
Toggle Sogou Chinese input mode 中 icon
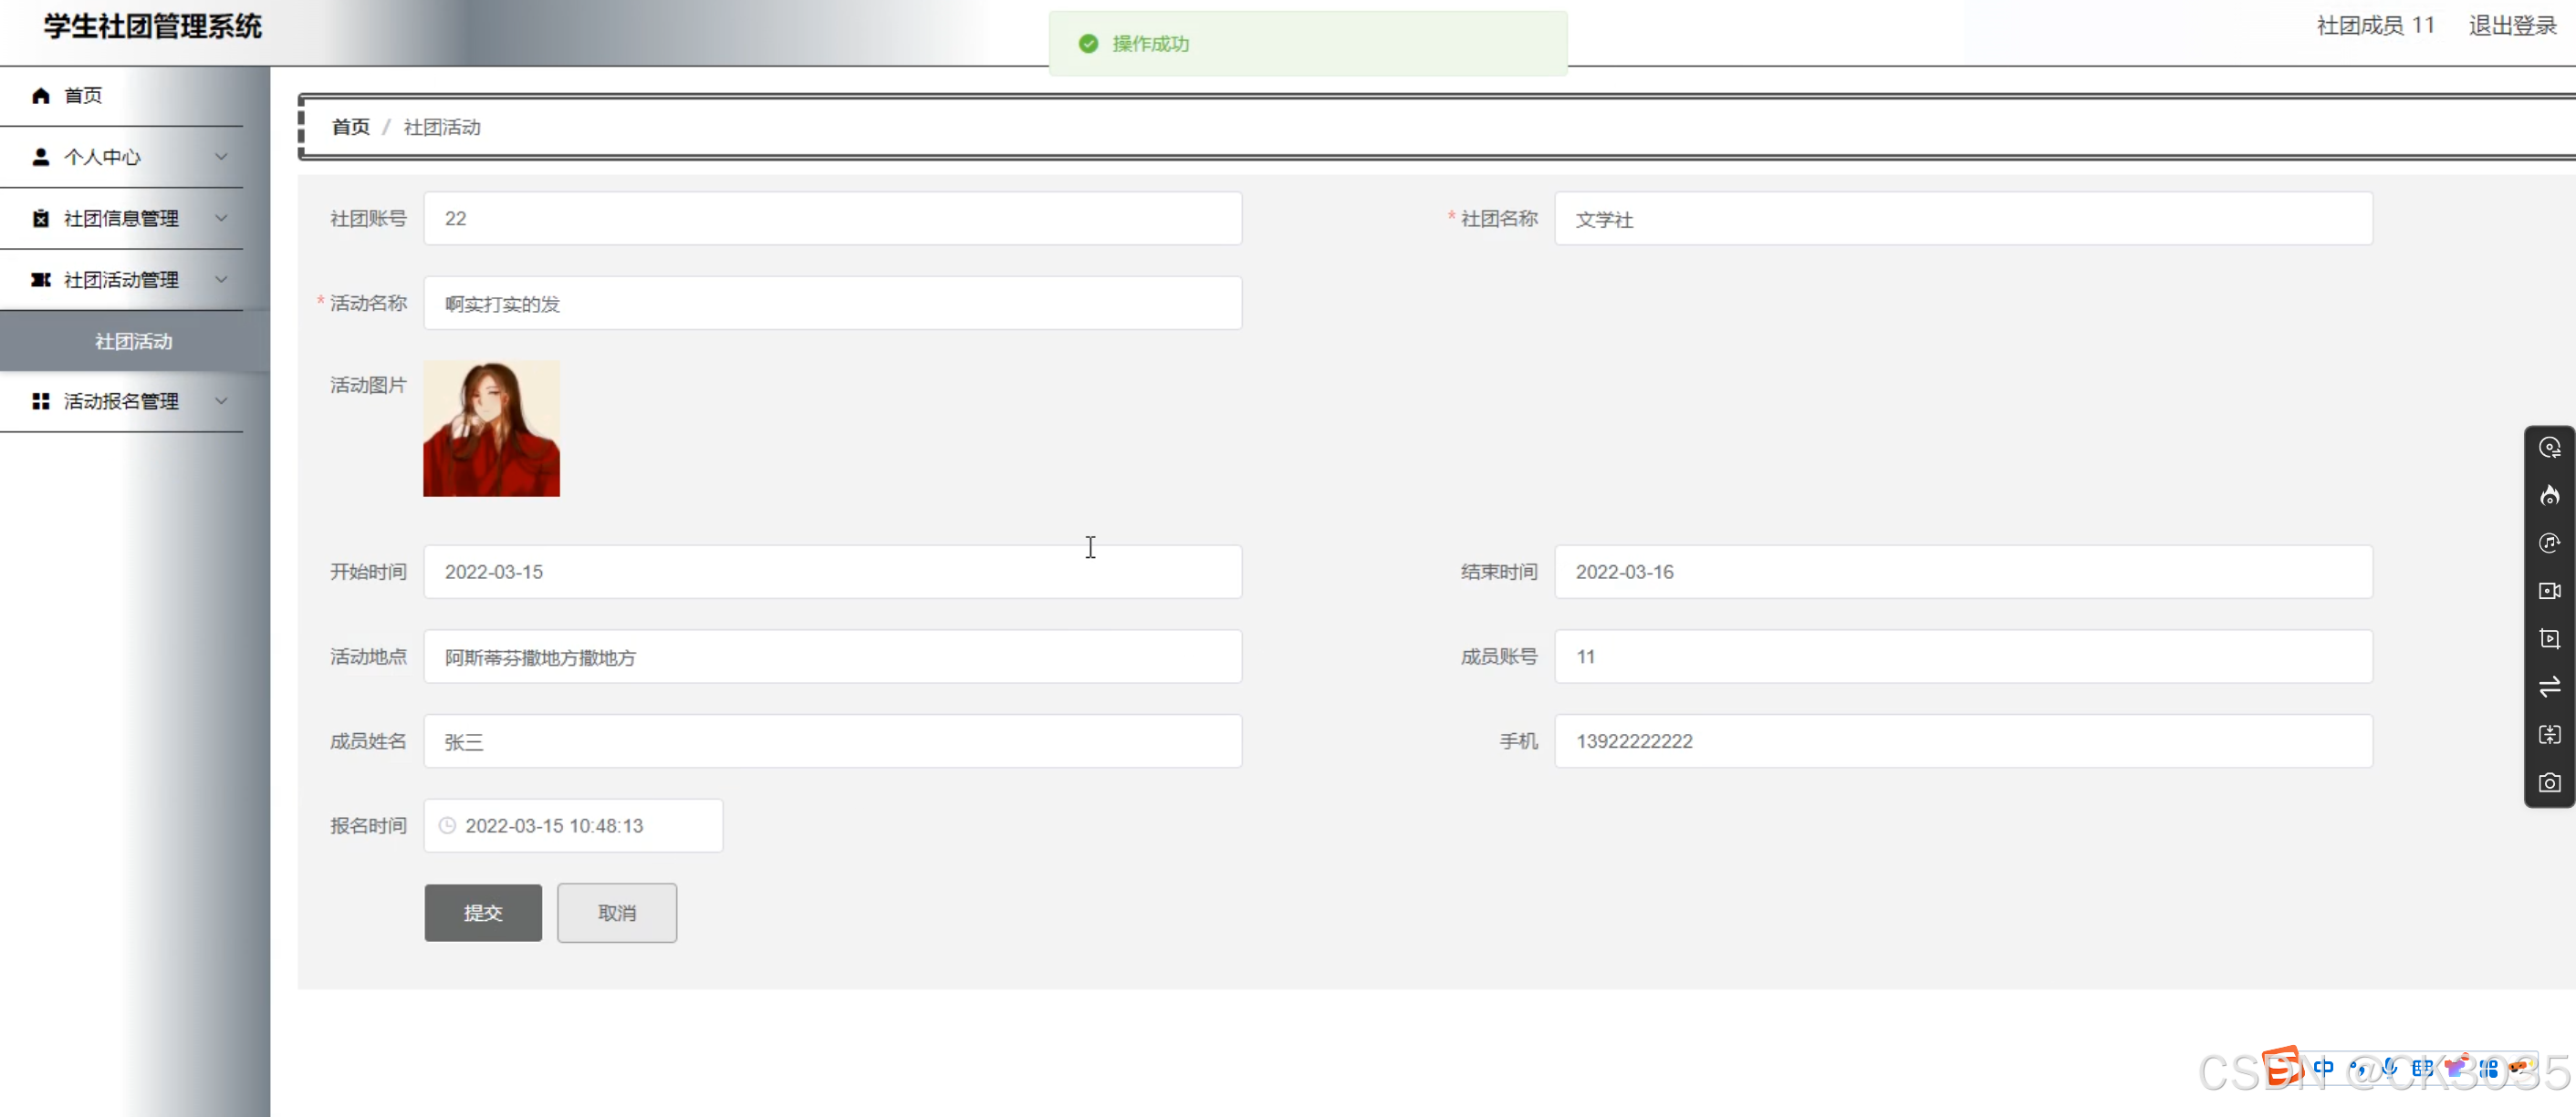(2324, 1068)
